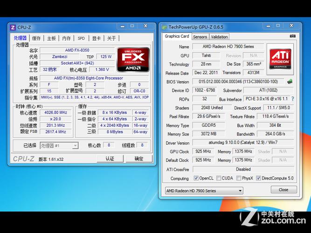Click the Close button in GPU-Z
The height and width of the screenshot is (233, 311).
283,190
